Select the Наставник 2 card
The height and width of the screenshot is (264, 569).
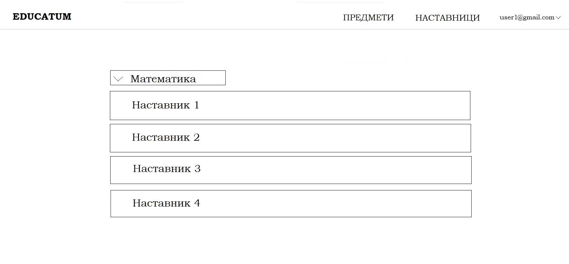click(290, 138)
